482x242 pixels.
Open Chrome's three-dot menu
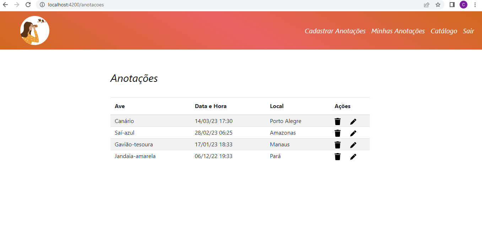(475, 5)
